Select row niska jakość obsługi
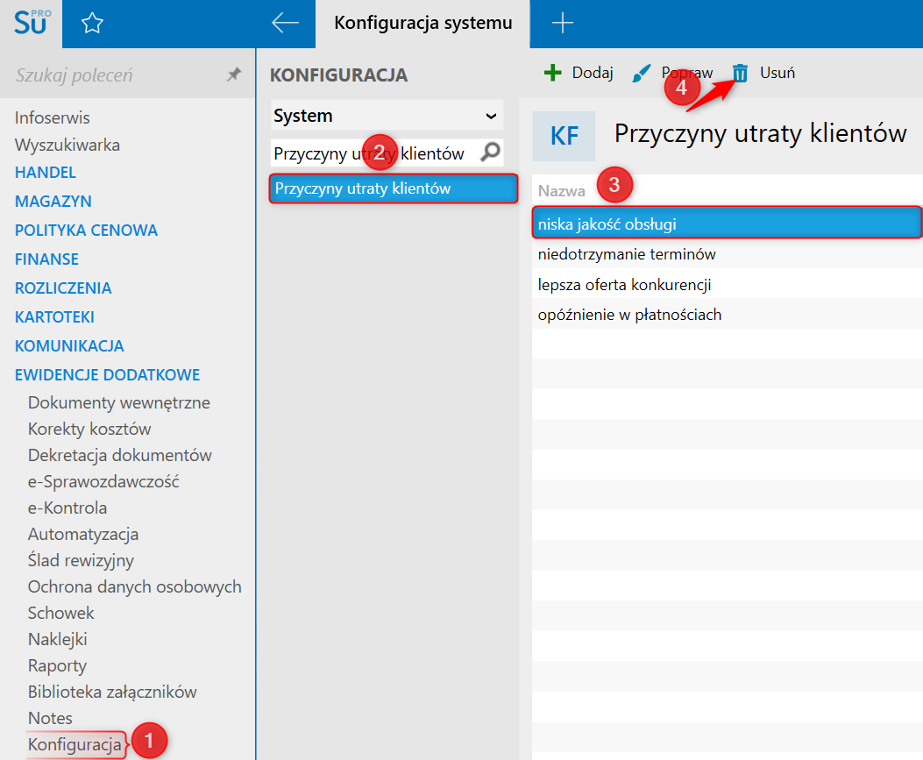Image resolution: width=923 pixels, height=760 pixels. click(727, 223)
